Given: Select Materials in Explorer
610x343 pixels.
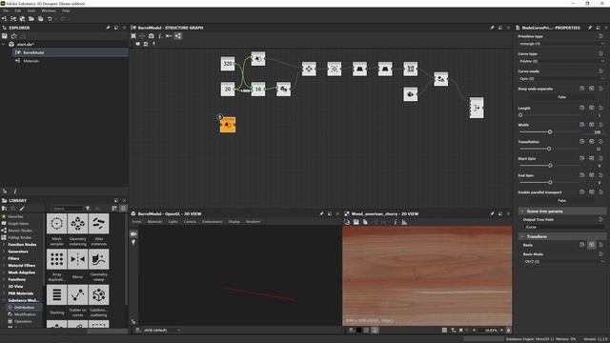Looking at the screenshot, I should pyautogui.click(x=31, y=61).
